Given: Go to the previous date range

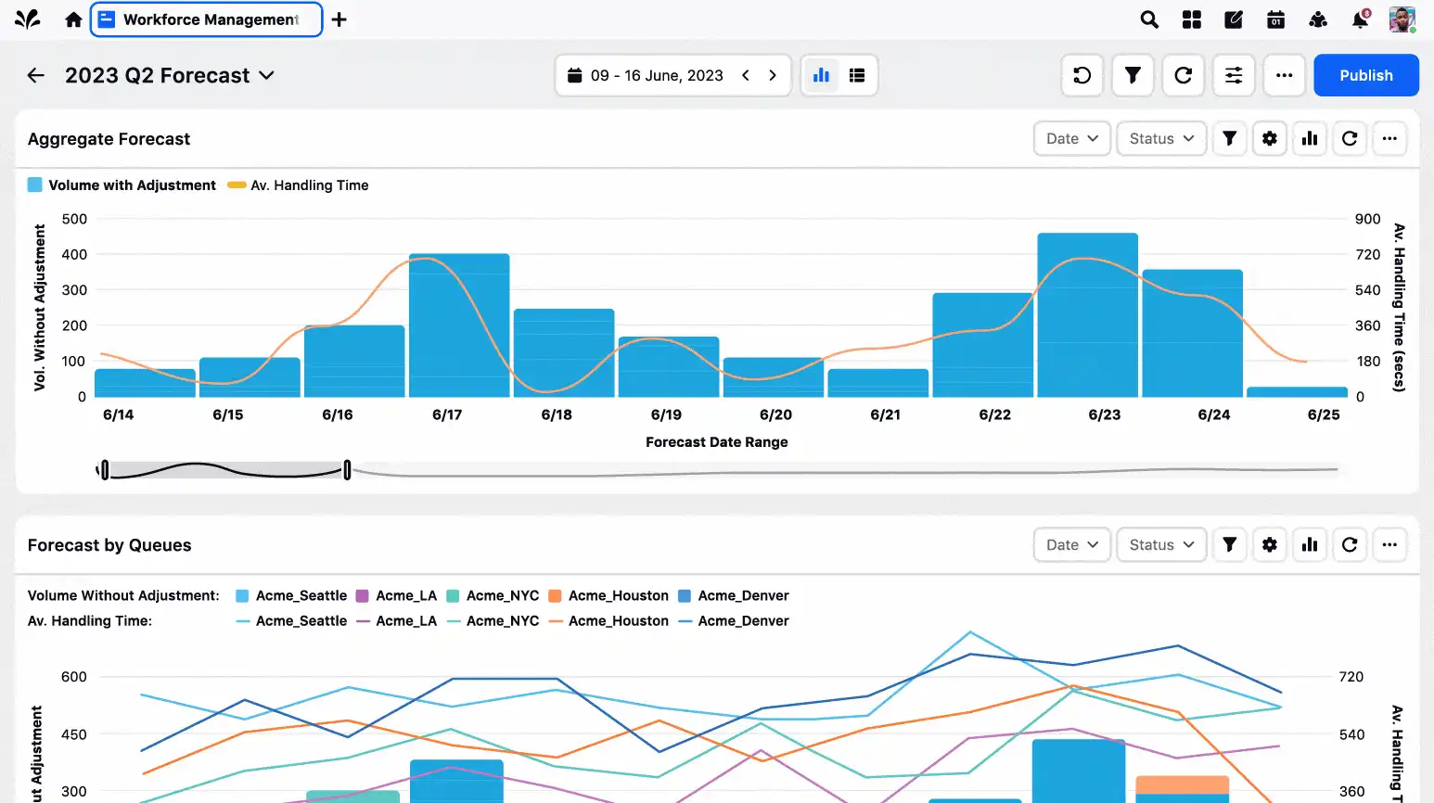Looking at the screenshot, I should (x=746, y=75).
